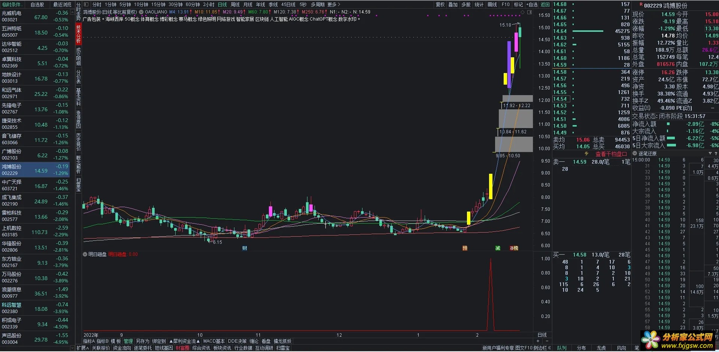
Task: Open the 基本资料 vertical side tab
Action: coord(78,97)
